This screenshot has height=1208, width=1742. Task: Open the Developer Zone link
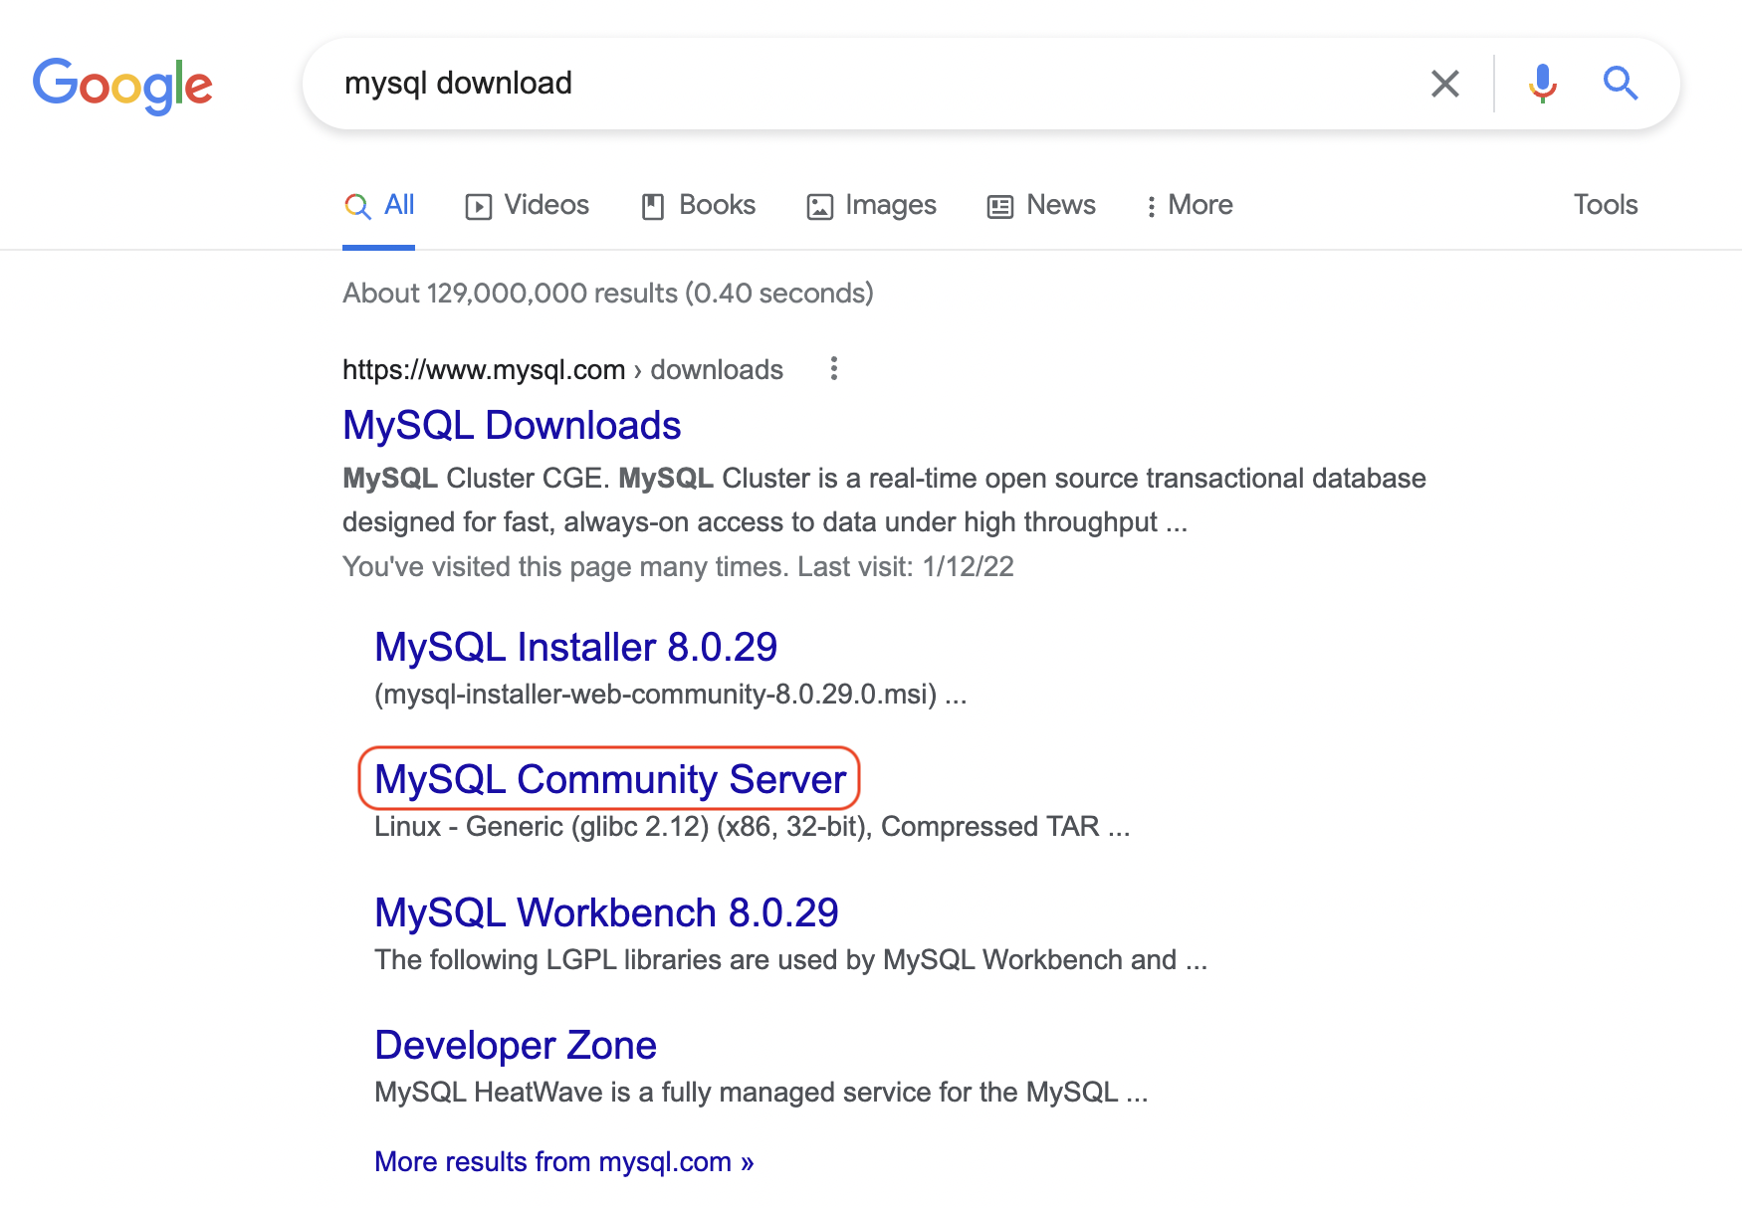[516, 1045]
